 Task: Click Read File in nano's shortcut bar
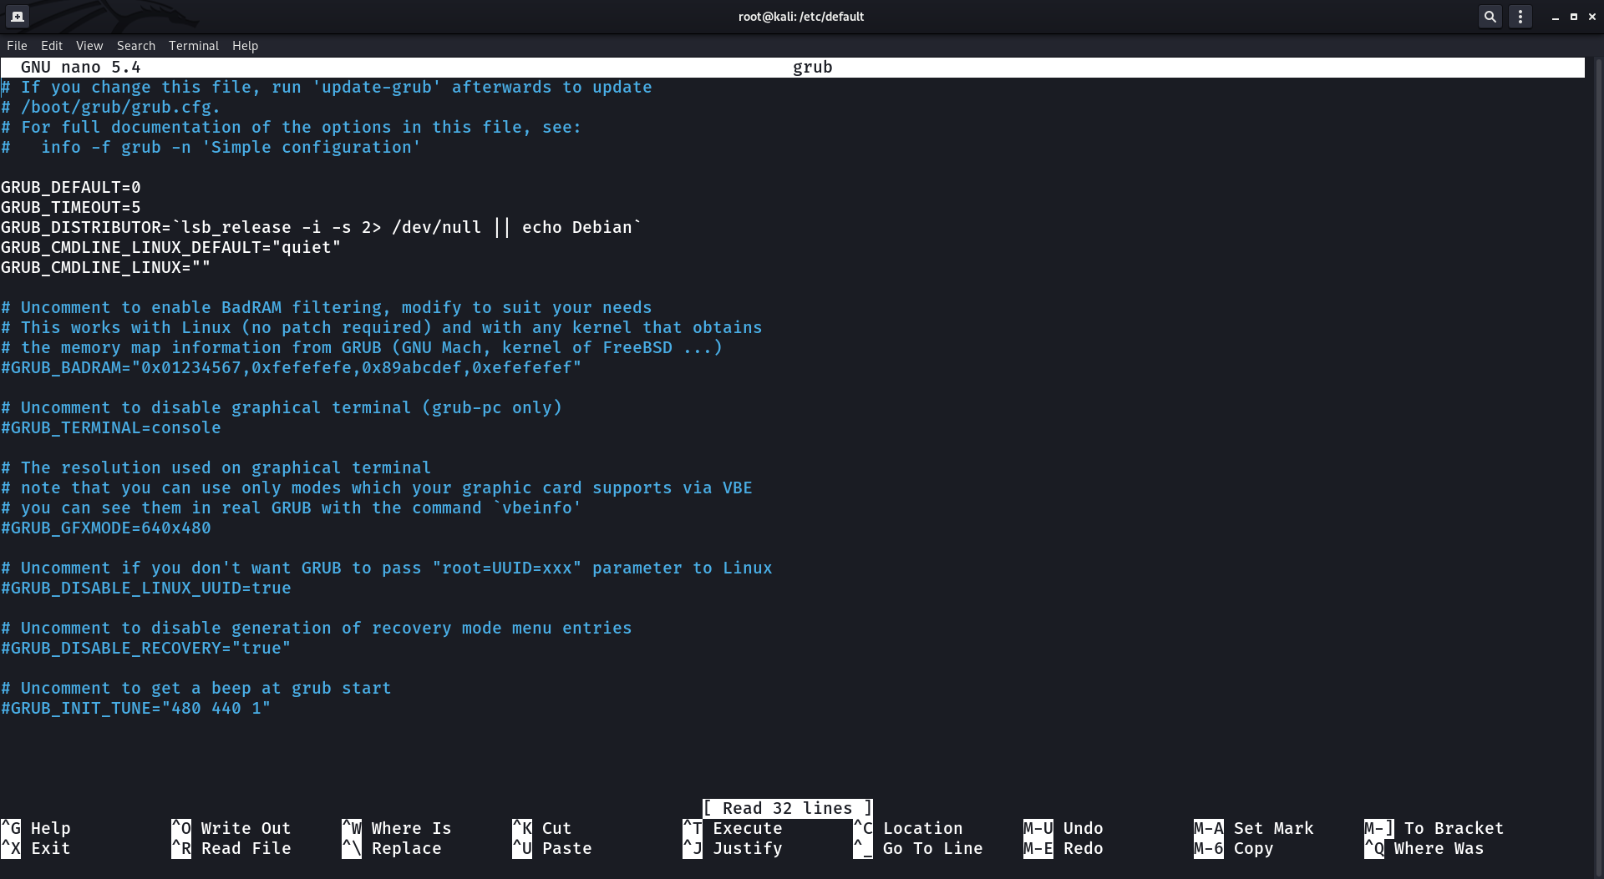[x=246, y=848]
